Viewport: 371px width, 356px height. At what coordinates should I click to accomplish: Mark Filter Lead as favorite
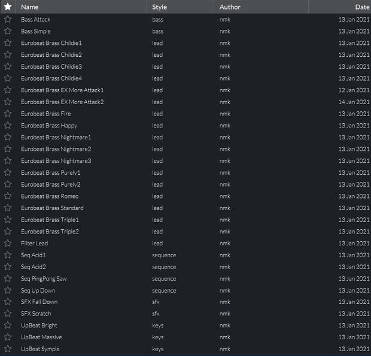tap(8, 243)
